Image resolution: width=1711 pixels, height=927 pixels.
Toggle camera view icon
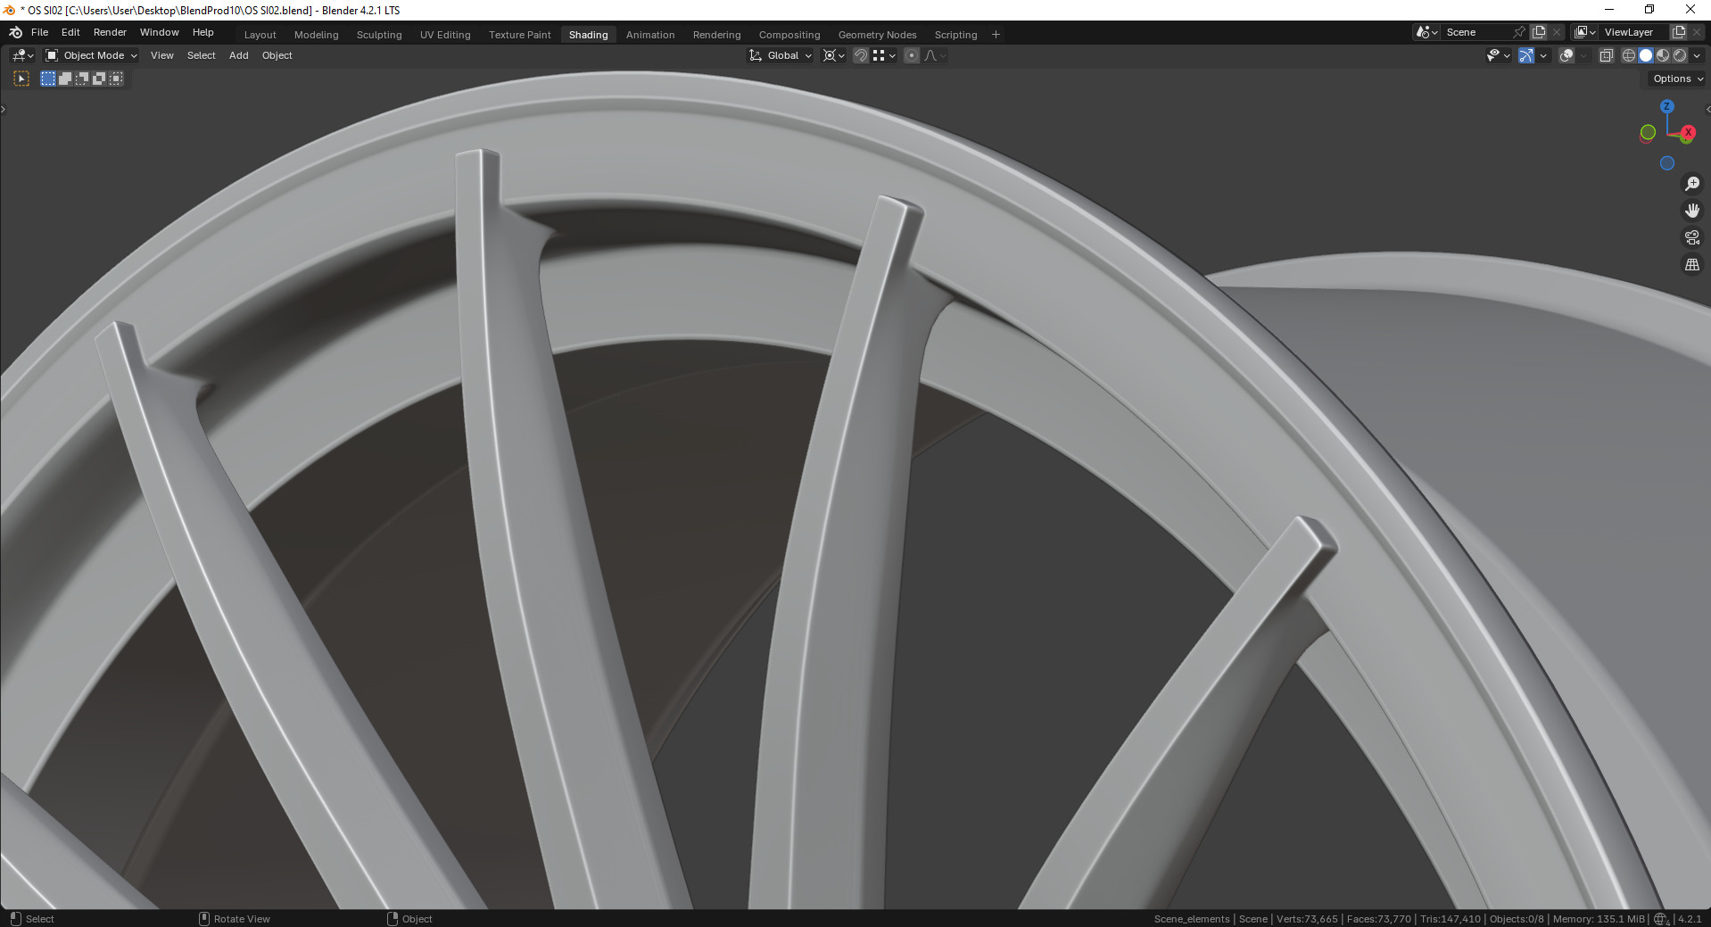(1691, 237)
